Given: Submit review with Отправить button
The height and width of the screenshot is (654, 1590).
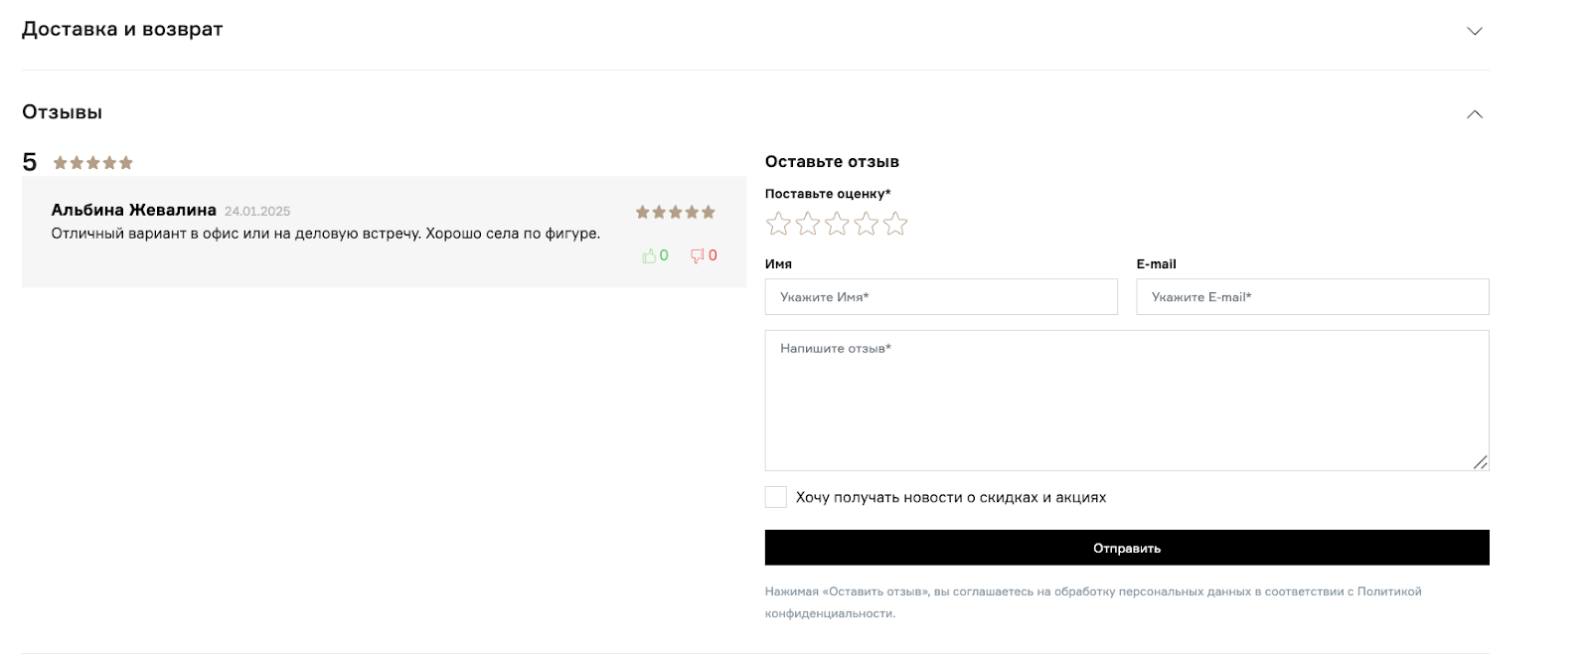Looking at the screenshot, I should coord(1127,548).
